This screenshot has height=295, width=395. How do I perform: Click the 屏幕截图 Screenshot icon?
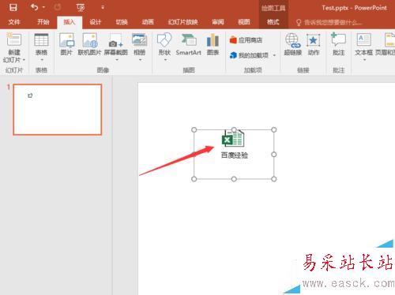click(x=116, y=40)
